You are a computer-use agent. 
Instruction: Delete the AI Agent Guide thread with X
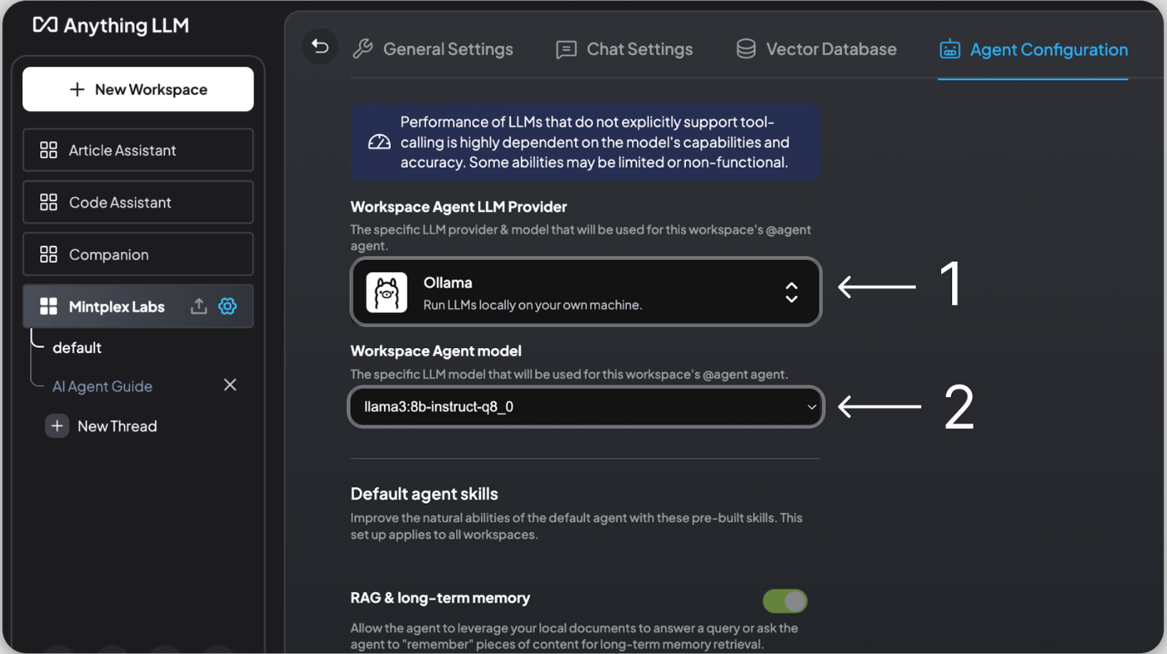click(230, 385)
